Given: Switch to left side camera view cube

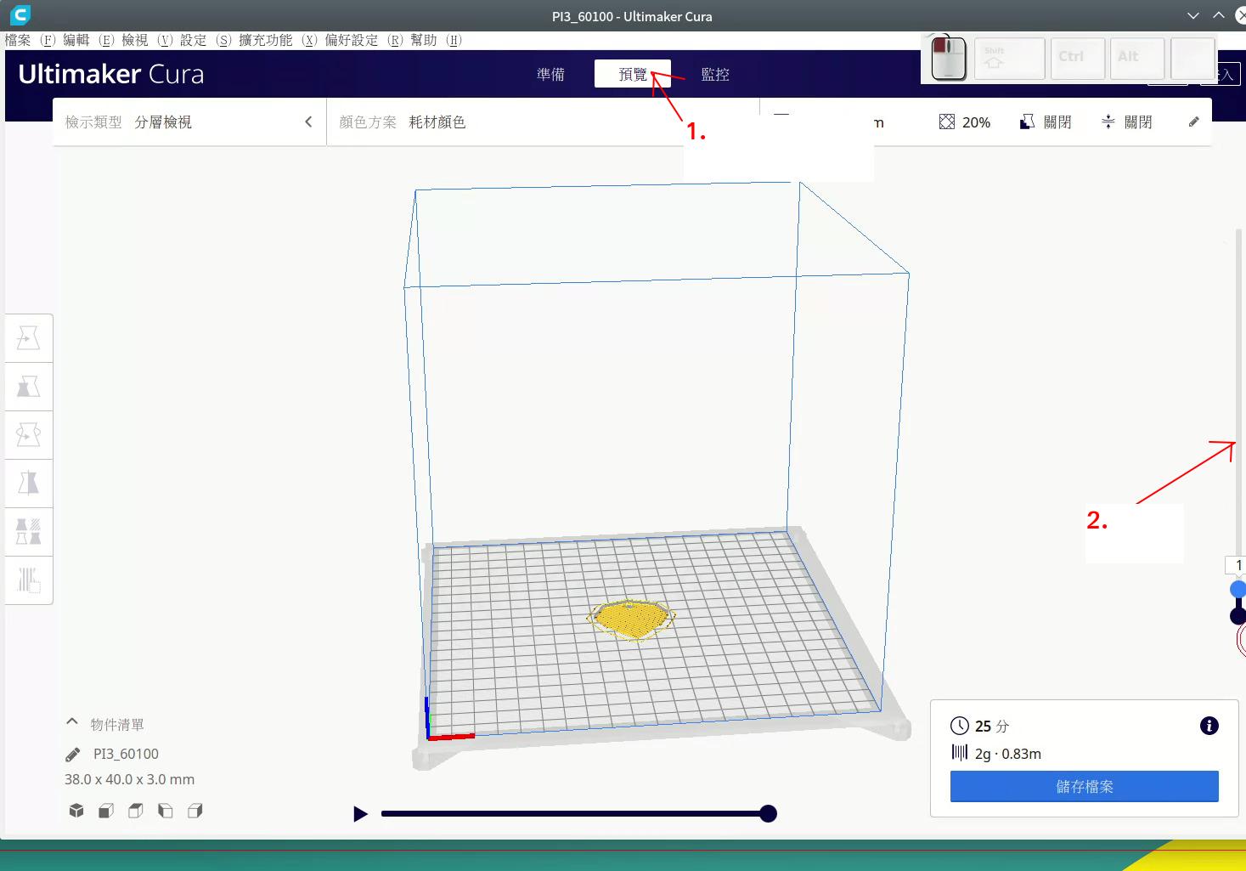Looking at the screenshot, I should (x=166, y=811).
